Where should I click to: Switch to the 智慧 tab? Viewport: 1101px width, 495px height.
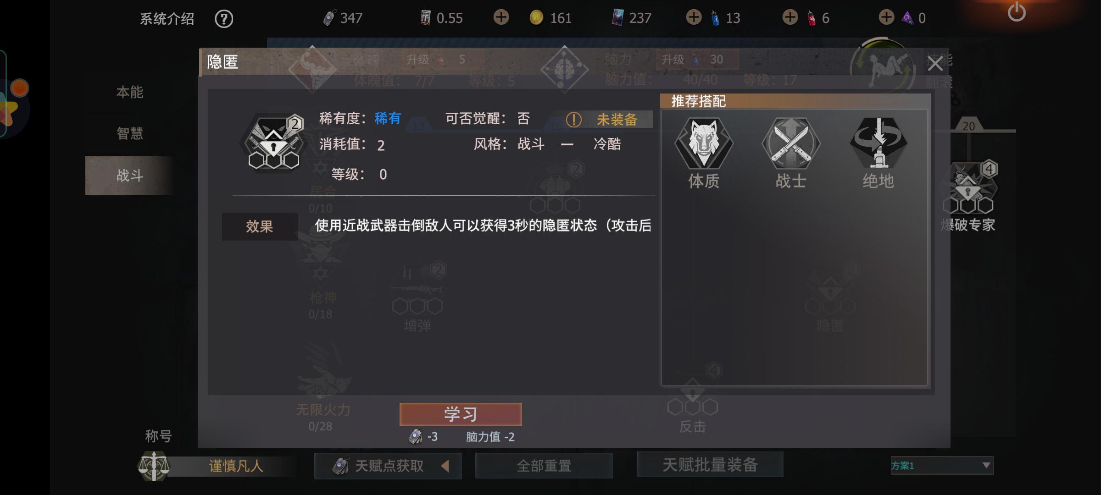(x=129, y=133)
